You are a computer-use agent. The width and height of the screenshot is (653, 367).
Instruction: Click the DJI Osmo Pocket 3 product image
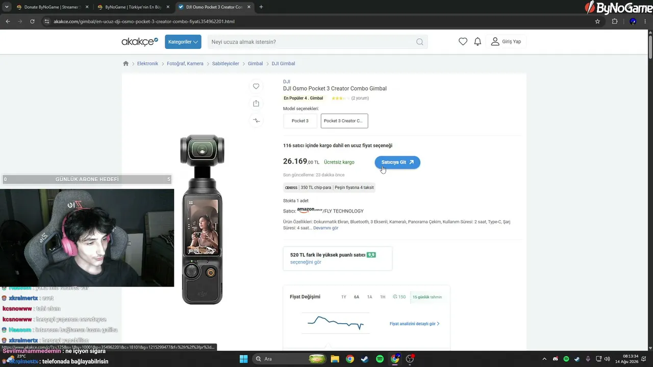[x=203, y=220]
